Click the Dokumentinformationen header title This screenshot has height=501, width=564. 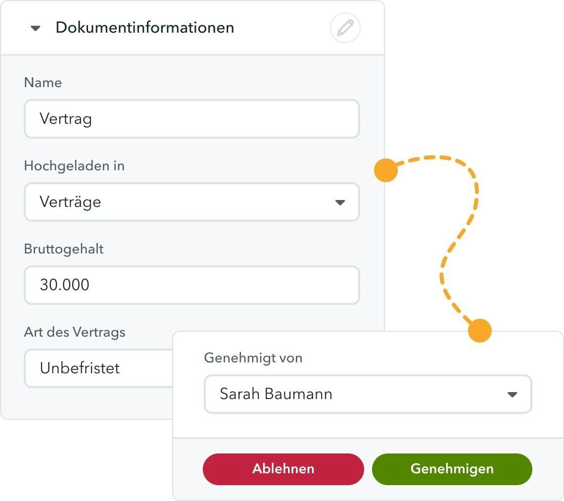click(x=144, y=28)
